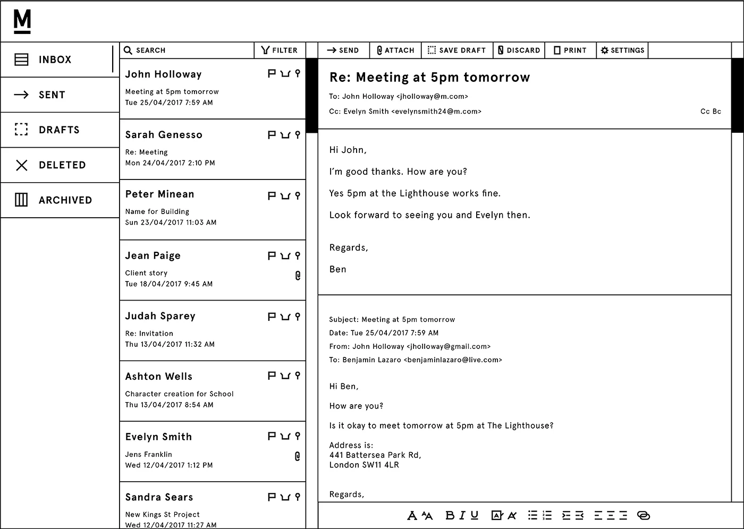Screen dimensions: 744x529
Task: Click the message subject line
Action: click(429, 78)
